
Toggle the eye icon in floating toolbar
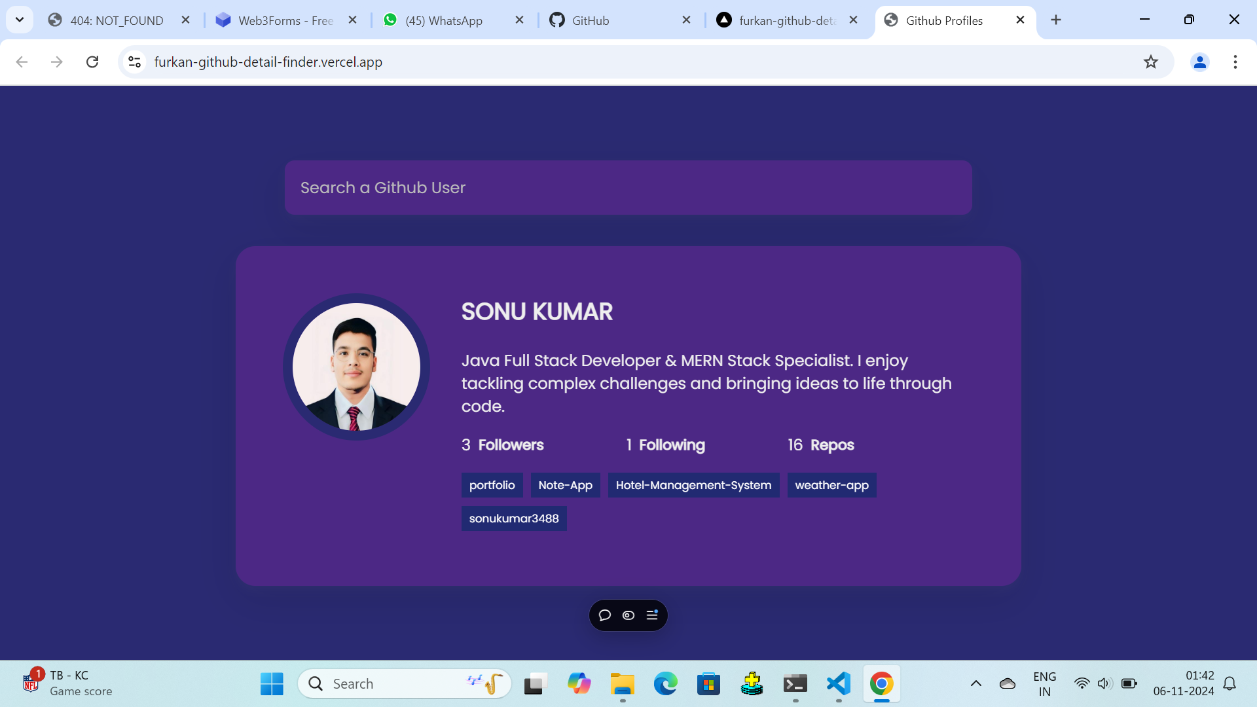628,615
